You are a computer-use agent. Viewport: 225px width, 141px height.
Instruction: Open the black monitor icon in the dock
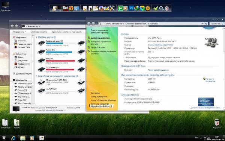pos(60,8)
